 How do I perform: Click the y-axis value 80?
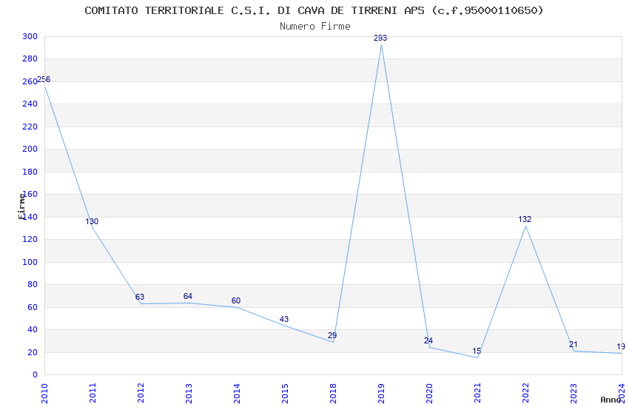point(33,284)
